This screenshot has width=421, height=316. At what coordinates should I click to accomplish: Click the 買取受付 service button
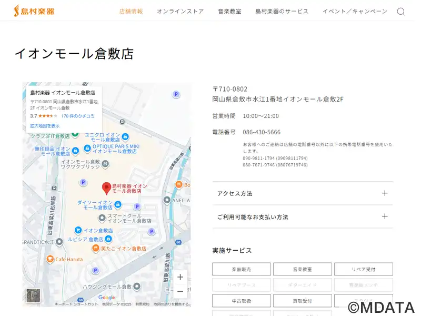[302, 301]
